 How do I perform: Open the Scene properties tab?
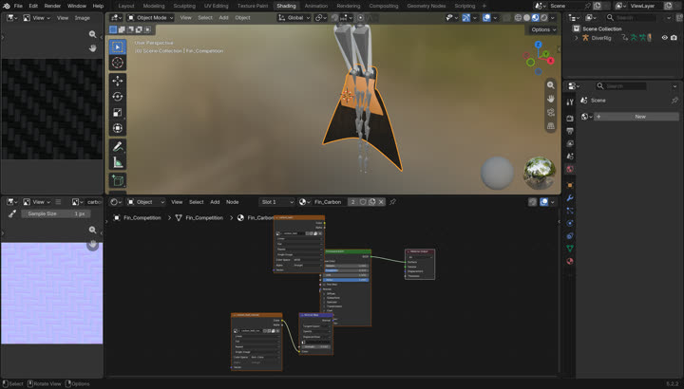[570, 156]
